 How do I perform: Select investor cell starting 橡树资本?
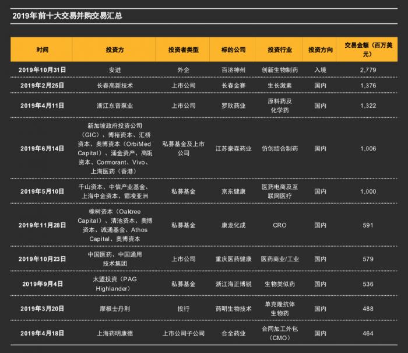coord(115,225)
